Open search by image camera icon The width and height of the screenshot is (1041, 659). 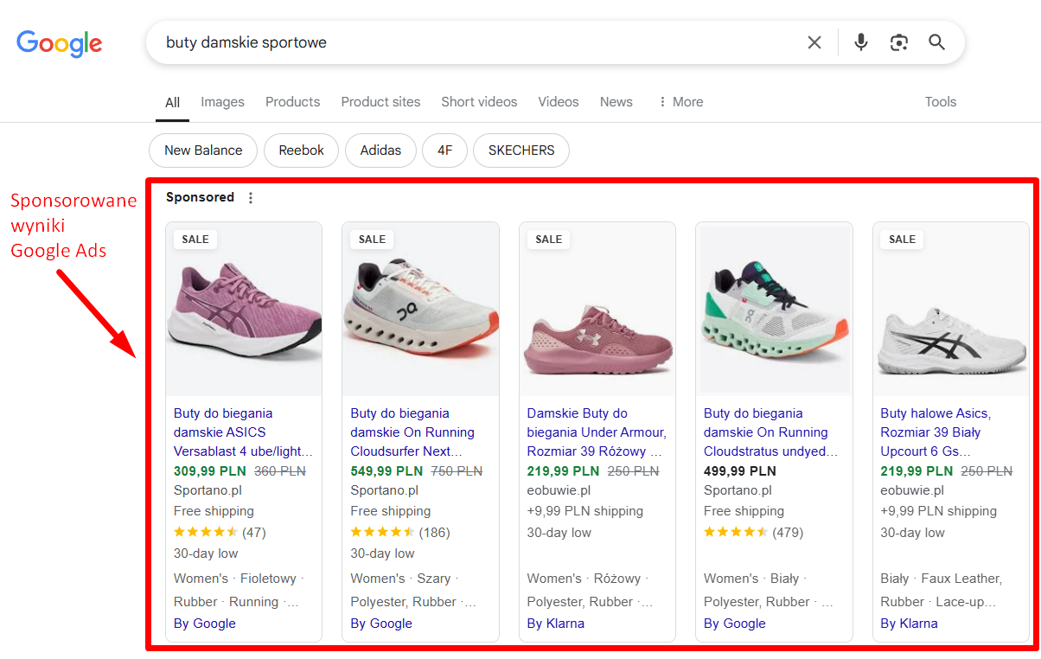pyautogui.click(x=899, y=42)
